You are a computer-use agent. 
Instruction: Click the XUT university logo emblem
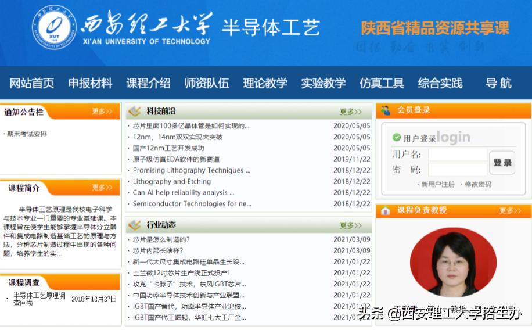[x=54, y=27]
